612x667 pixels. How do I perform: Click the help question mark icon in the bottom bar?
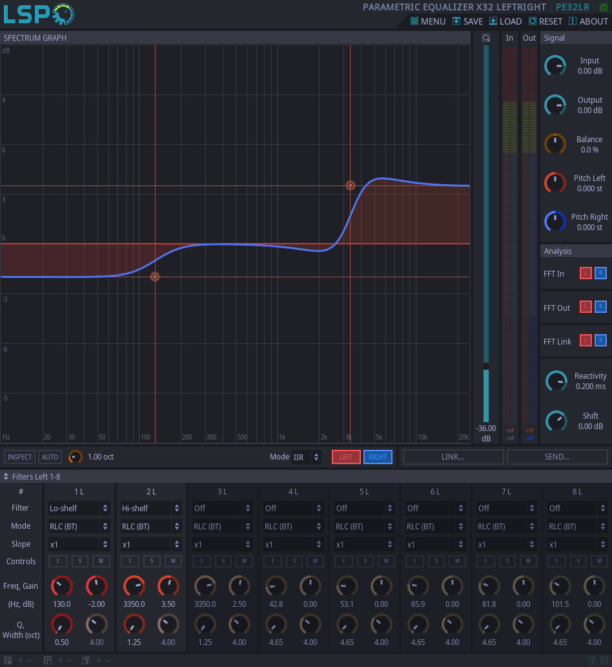(x=593, y=660)
